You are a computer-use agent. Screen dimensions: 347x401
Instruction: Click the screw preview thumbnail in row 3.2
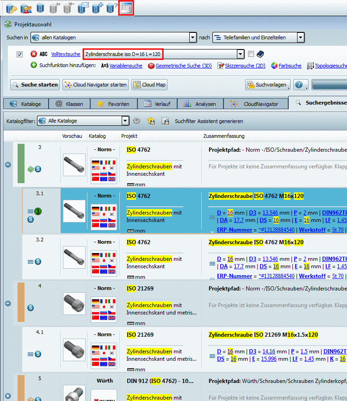[x=74, y=257]
